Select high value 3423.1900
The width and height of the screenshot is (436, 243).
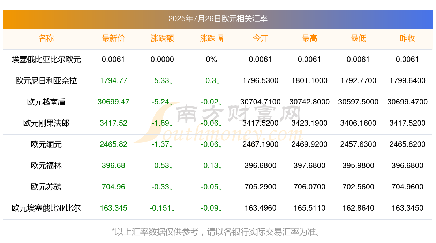click(x=309, y=123)
